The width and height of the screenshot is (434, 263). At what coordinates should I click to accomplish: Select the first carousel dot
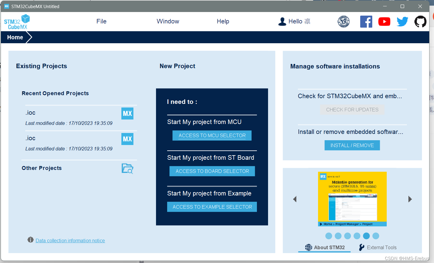point(329,236)
